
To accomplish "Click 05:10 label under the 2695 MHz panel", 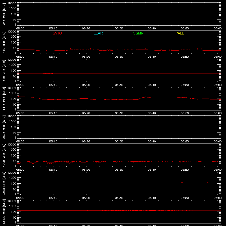I will tap(53, 142).
